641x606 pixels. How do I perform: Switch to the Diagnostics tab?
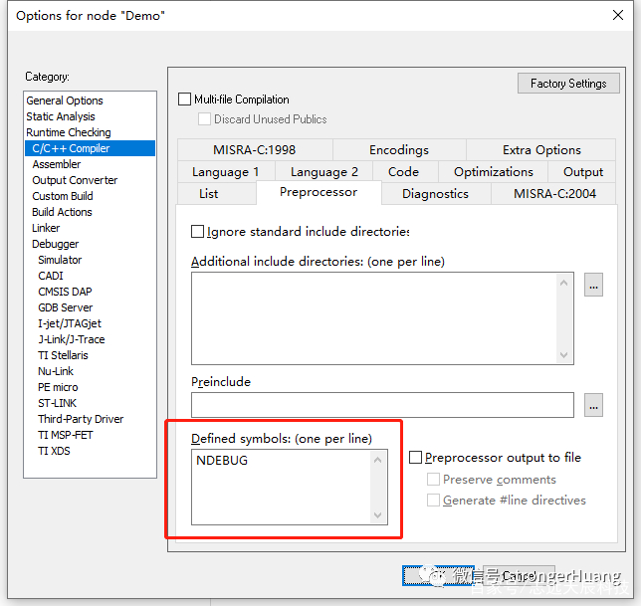click(435, 194)
